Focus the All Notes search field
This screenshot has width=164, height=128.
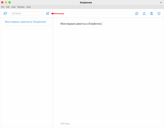(26, 13)
